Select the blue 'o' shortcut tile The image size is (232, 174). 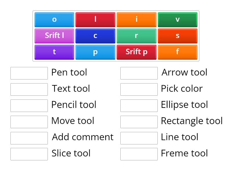54,20
